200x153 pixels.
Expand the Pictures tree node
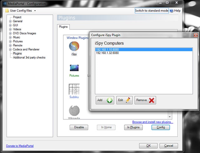click(x=10, y=41)
